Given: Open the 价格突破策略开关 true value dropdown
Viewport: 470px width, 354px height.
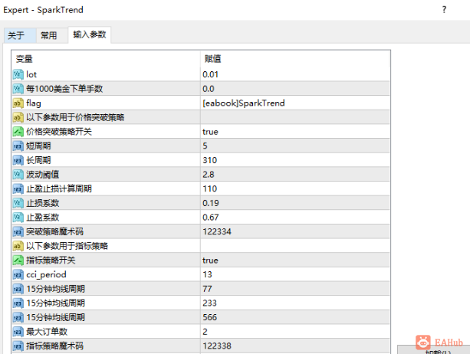Looking at the screenshot, I should click(295, 132).
